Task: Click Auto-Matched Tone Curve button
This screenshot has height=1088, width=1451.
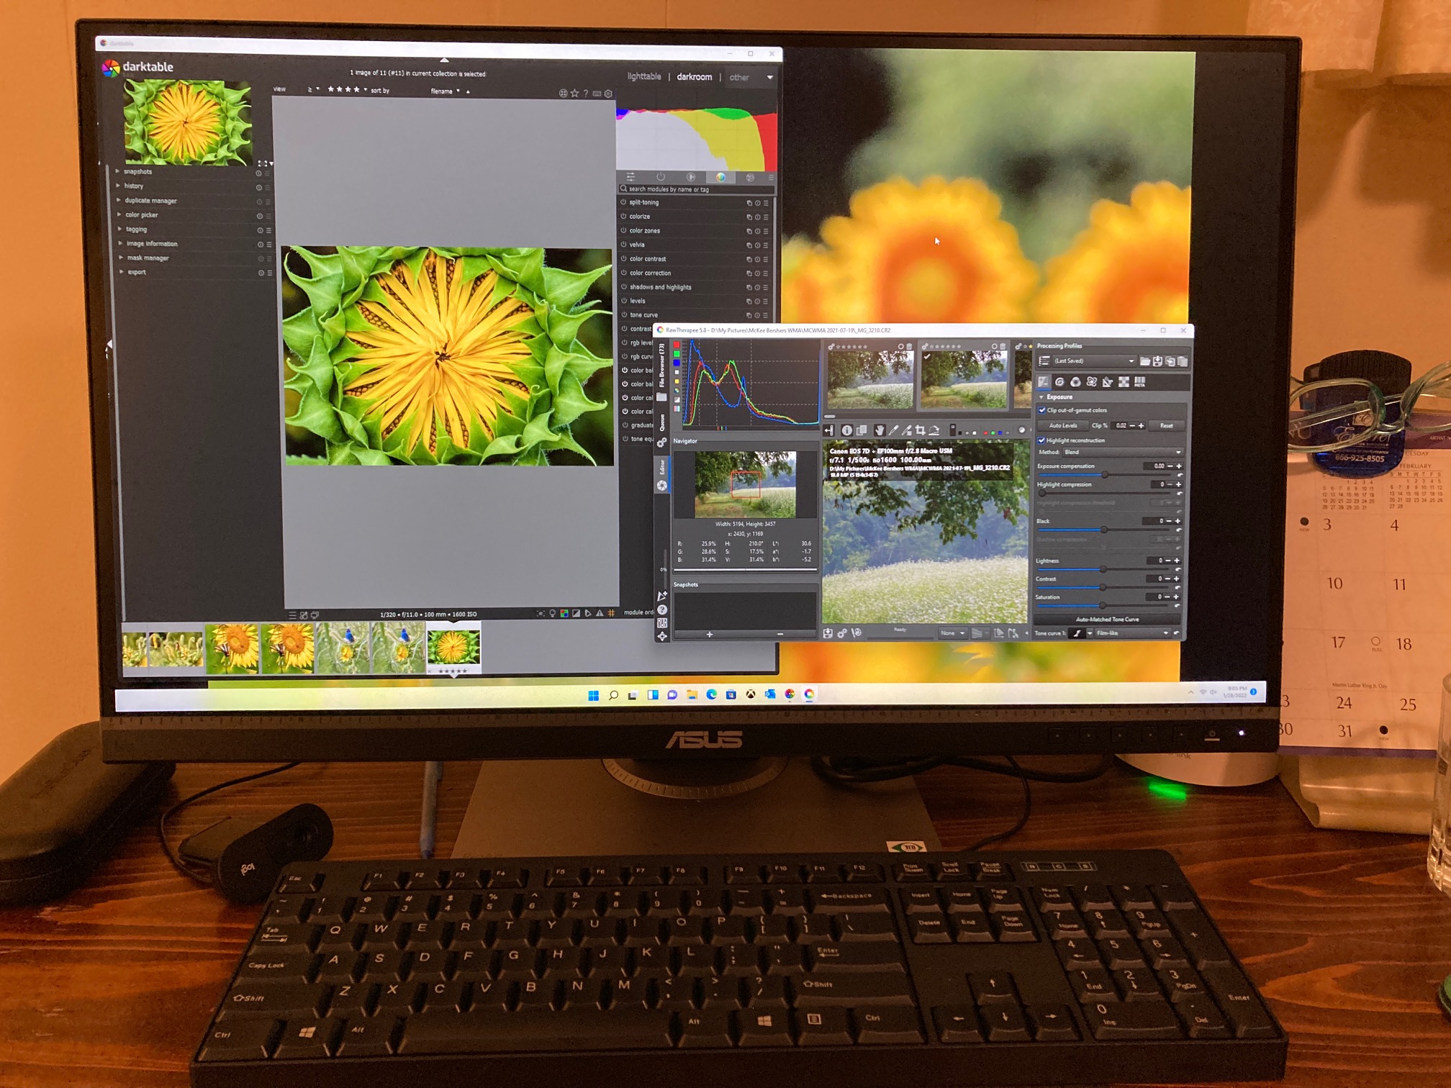Action: 1107,620
